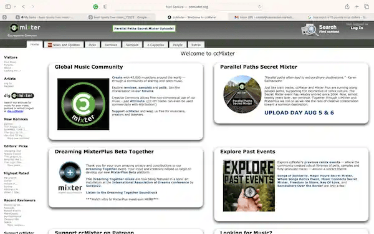The image size is (374, 234).
Task: Click the Search magnifying glass icon
Action: (x=309, y=30)
